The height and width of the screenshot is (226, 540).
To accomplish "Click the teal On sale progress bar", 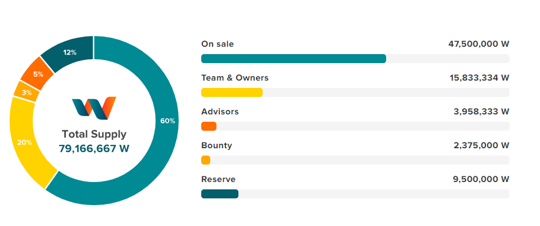I will coord(294,59).
